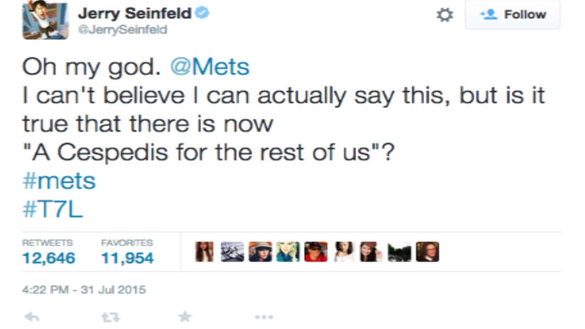Click the reply arrow icon
Screen dimensions: 585x329
pyautogui.click(x=32, y=317)
